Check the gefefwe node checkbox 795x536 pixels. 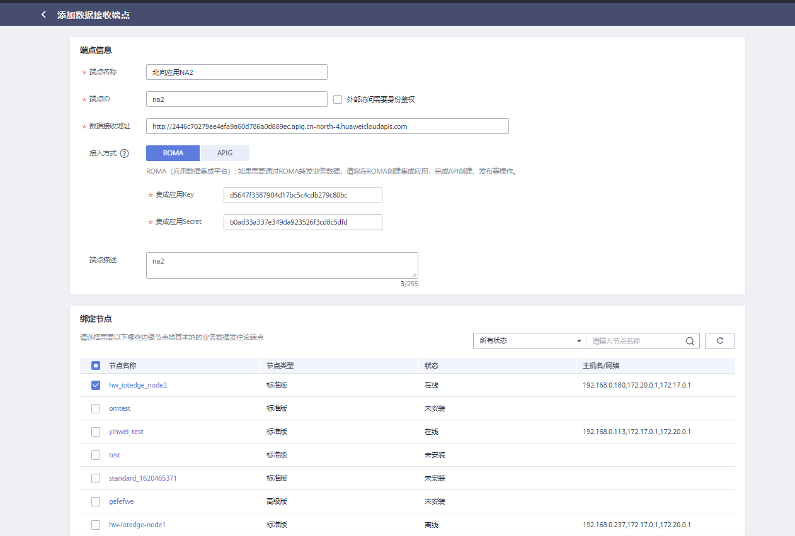point(96,501)
